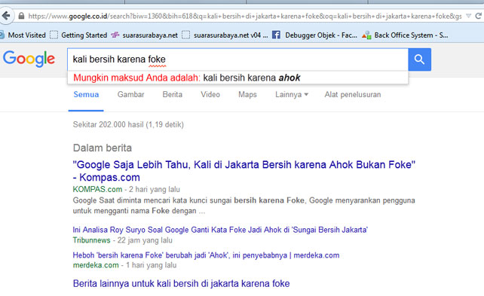Open the suarasurabaya.net v04 bookmark
Image resolution: width=484 pixels, height=296 pixels.
pyautogui.click(x=225, y=35)
